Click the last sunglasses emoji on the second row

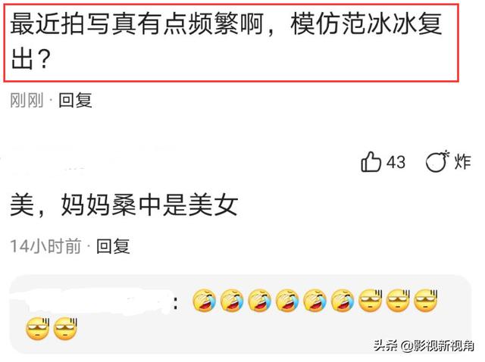tap(65, 329)
